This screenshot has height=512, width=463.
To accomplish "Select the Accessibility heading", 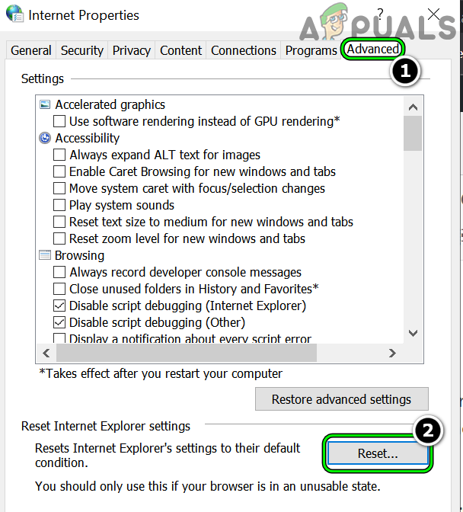I will (88, 138).
